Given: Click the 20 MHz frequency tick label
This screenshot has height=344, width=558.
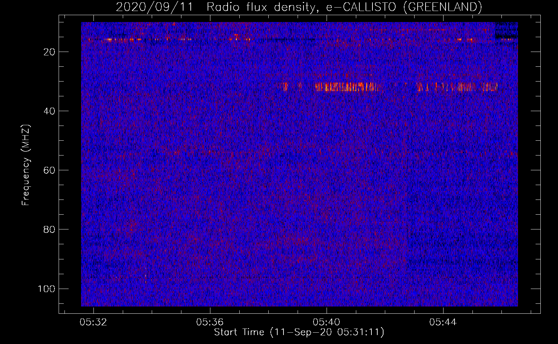Looking at the screenshot, I should [50, 52].
